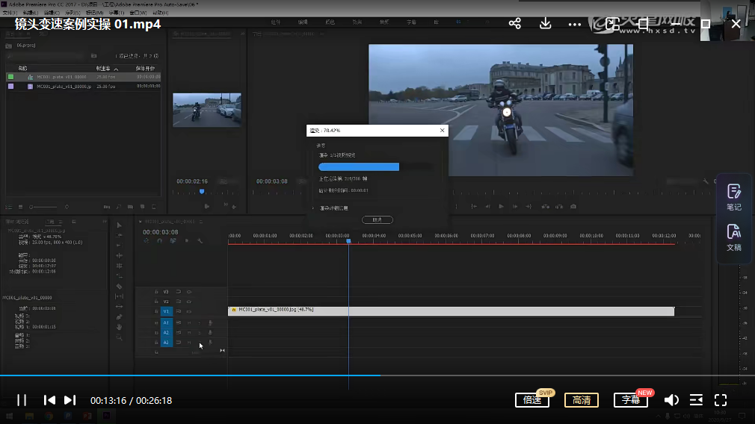Expand the render details disclosure arrow
This screenshot has height=424, width=755.
tap(313, 208)
